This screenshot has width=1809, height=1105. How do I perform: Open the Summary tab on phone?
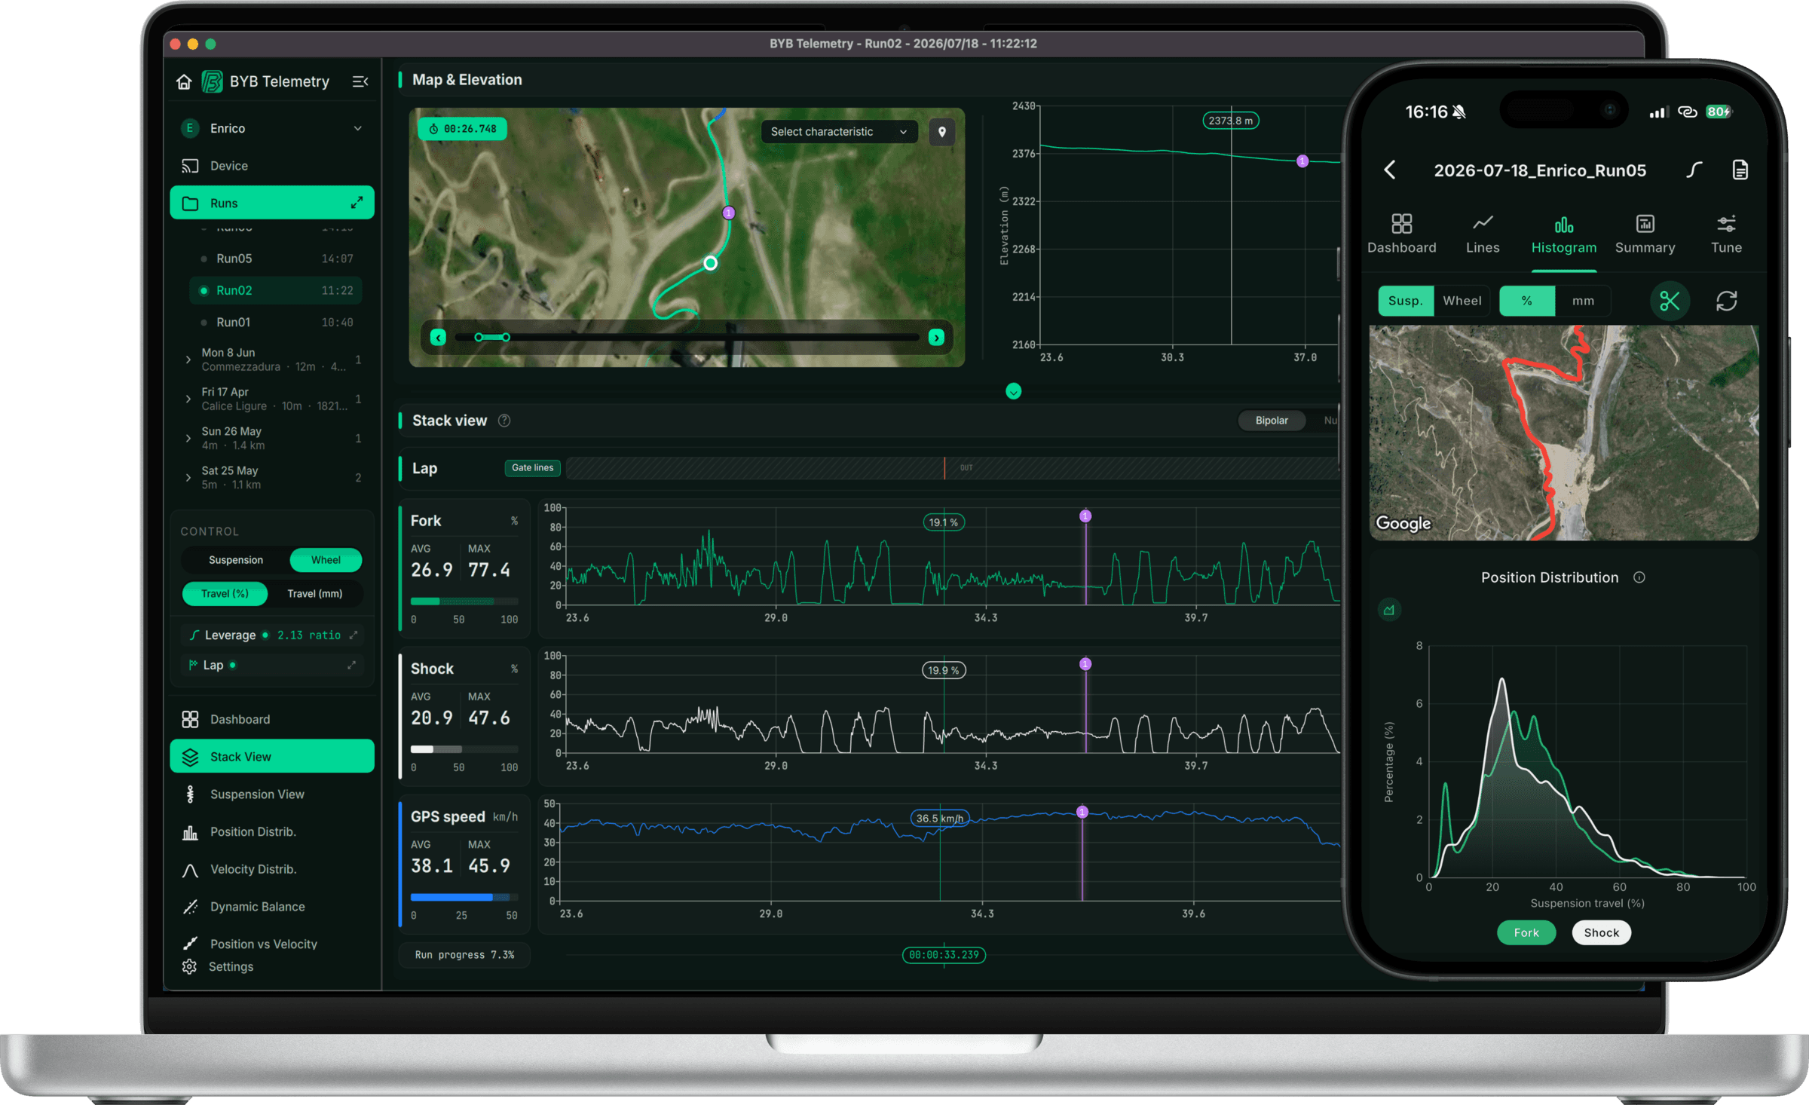click(x=1645, y=234)
